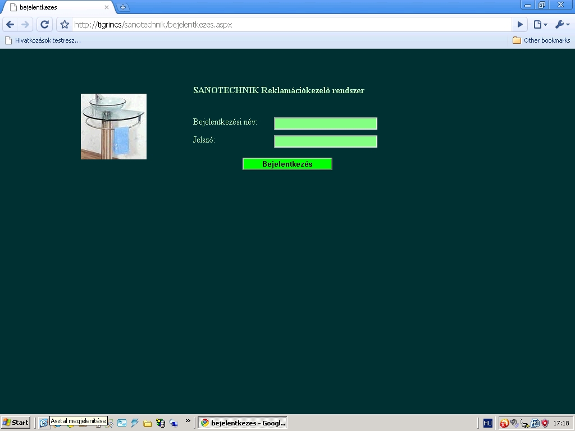The width and height of the screenshot is (575, 431).
Task: Click the address bar URL field
Action: click(x=291, y=25)
